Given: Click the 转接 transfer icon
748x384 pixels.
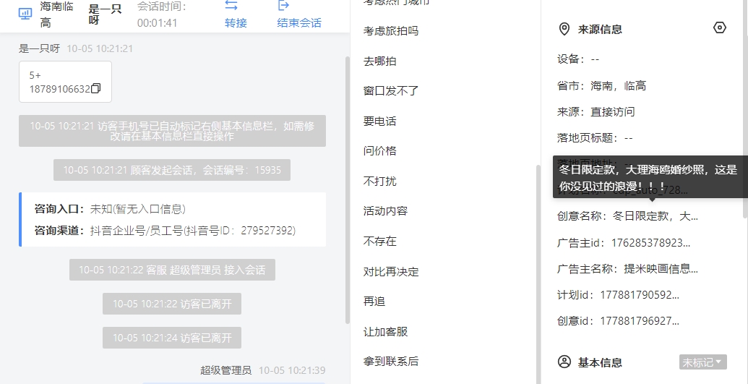Looking at the screenshot, I should (x=231, y=5).
